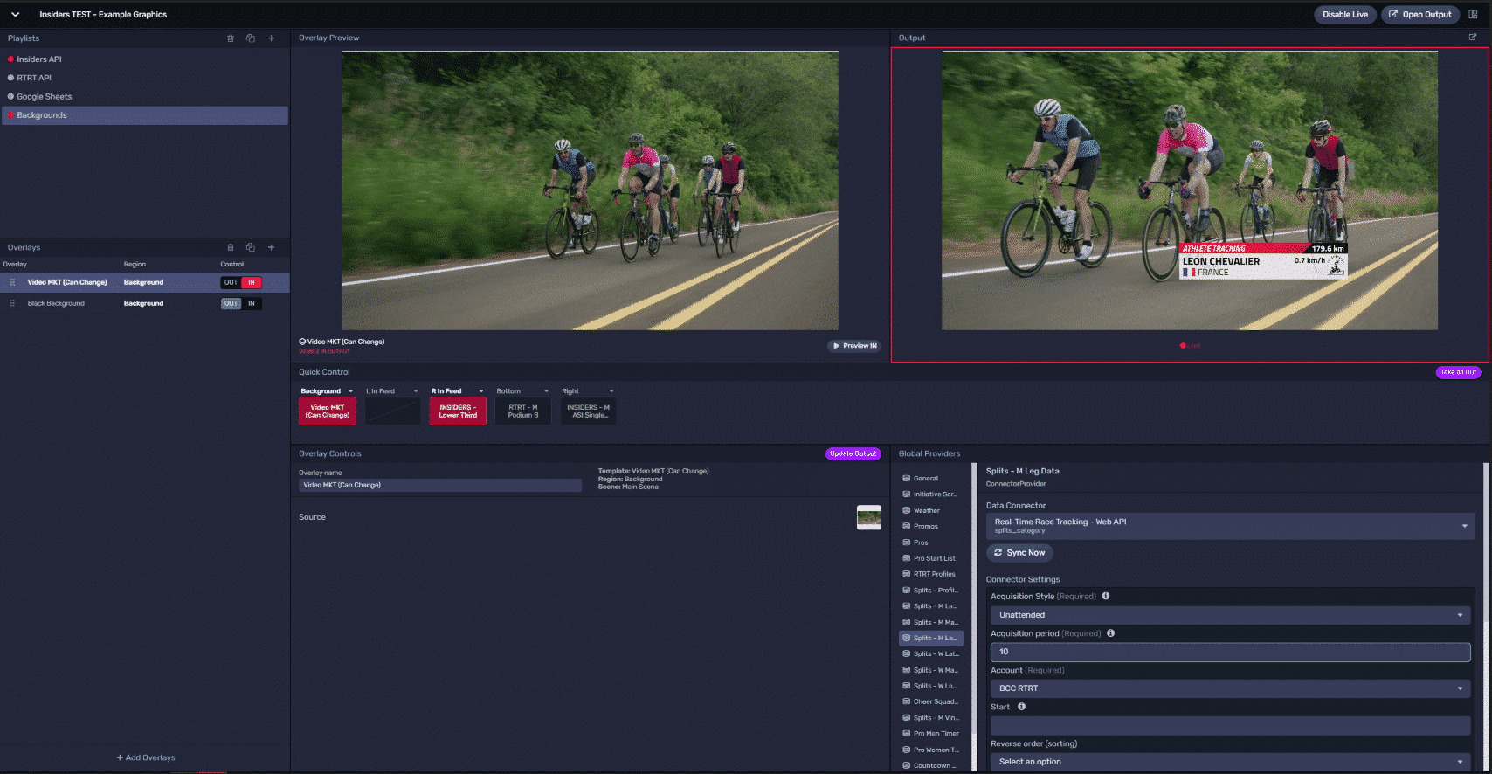Open the Data Connector dropdown
The width and height of the screenshot is (1492, 774).
1230,526
